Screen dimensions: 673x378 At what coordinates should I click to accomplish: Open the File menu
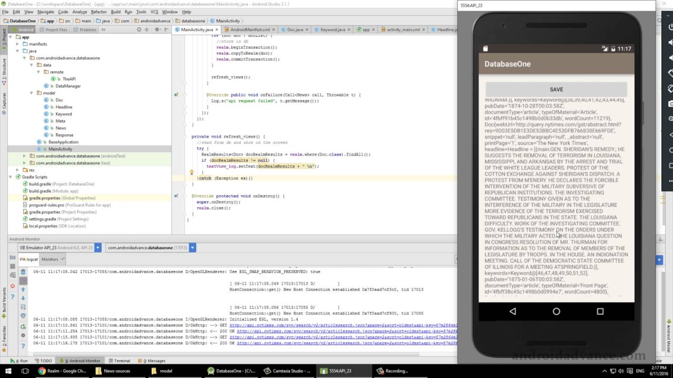pos(5,12)
